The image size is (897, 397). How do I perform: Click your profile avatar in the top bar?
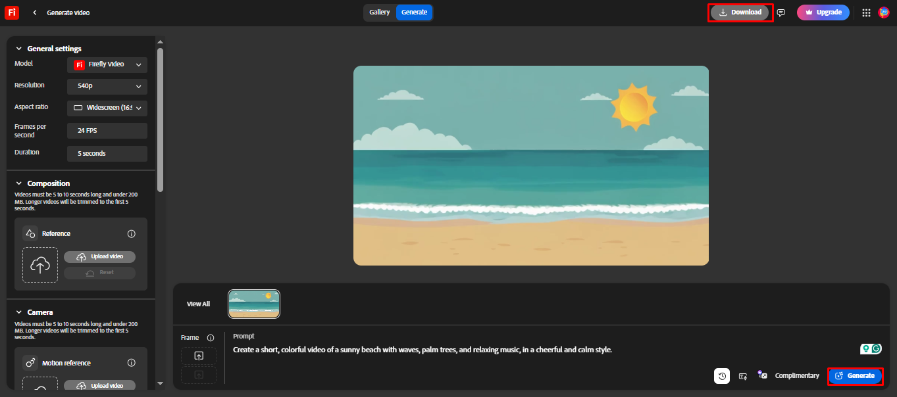884,12
